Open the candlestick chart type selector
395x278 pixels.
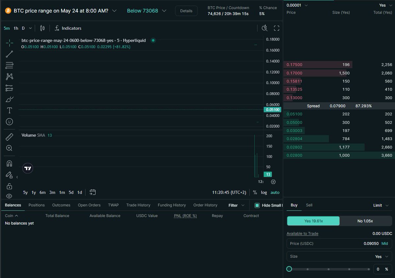42,28
